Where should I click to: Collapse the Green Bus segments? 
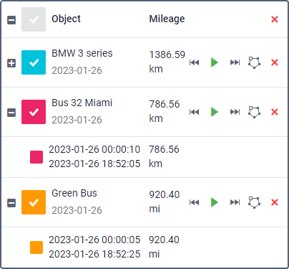tap(11, 203)
